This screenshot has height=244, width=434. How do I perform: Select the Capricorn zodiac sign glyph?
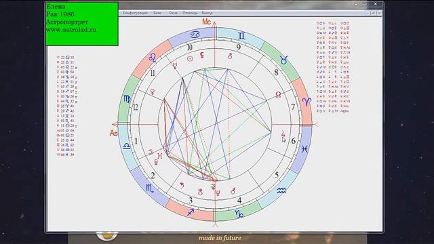239,214
